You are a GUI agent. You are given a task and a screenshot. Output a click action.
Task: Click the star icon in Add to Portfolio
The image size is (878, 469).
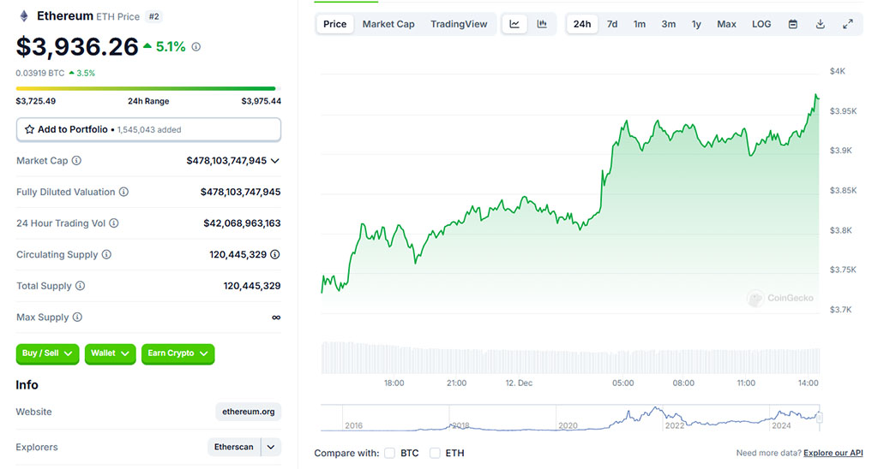coord(30,130)
